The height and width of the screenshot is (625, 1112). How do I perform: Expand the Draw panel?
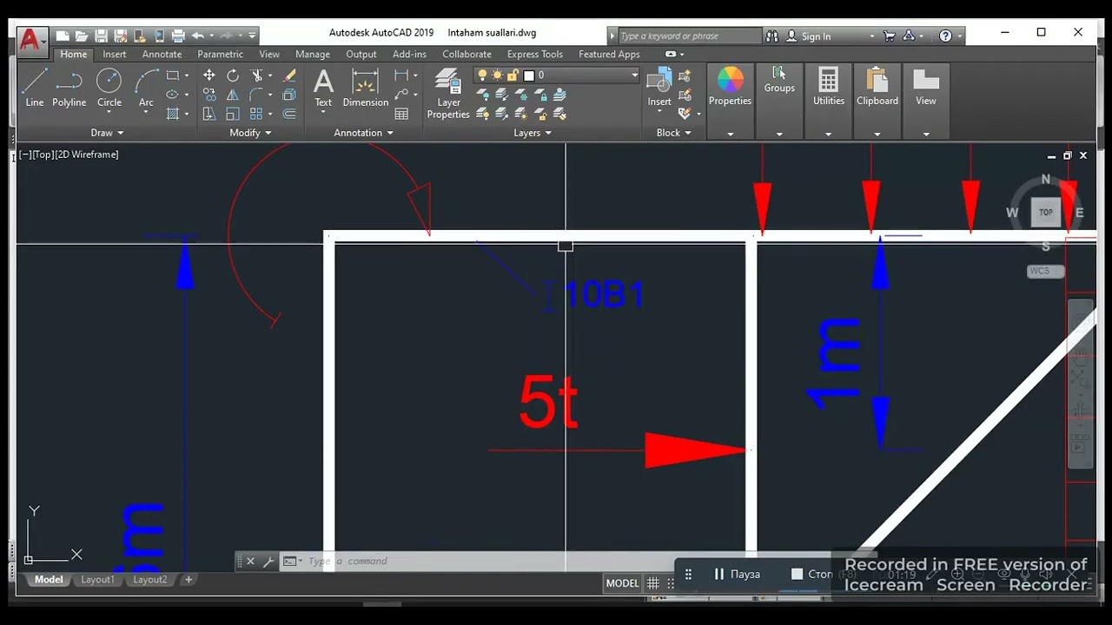pyautogui.click(x=107, y=133)
